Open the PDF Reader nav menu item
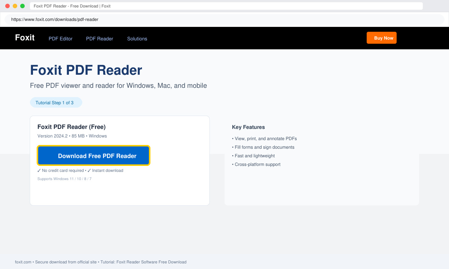This screenshot has width=449, height=269. pyautogui.click(x=100, y=38)
